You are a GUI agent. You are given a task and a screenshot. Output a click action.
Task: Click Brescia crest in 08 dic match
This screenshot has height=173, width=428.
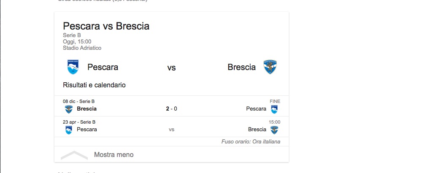click(x=68, y=109)
